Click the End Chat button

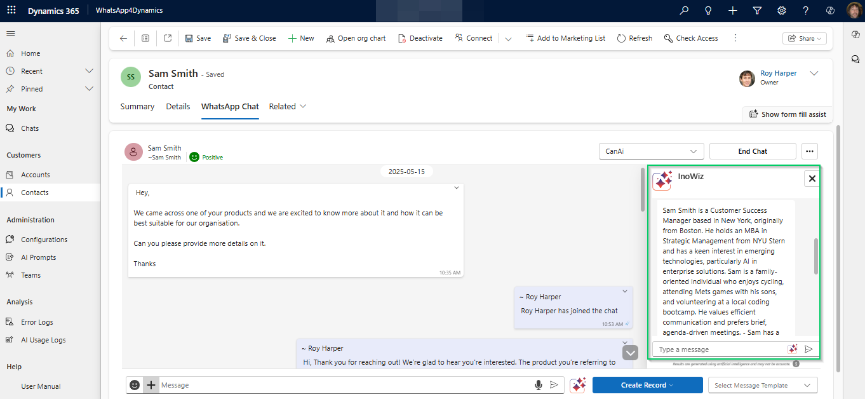pos(752,151)
